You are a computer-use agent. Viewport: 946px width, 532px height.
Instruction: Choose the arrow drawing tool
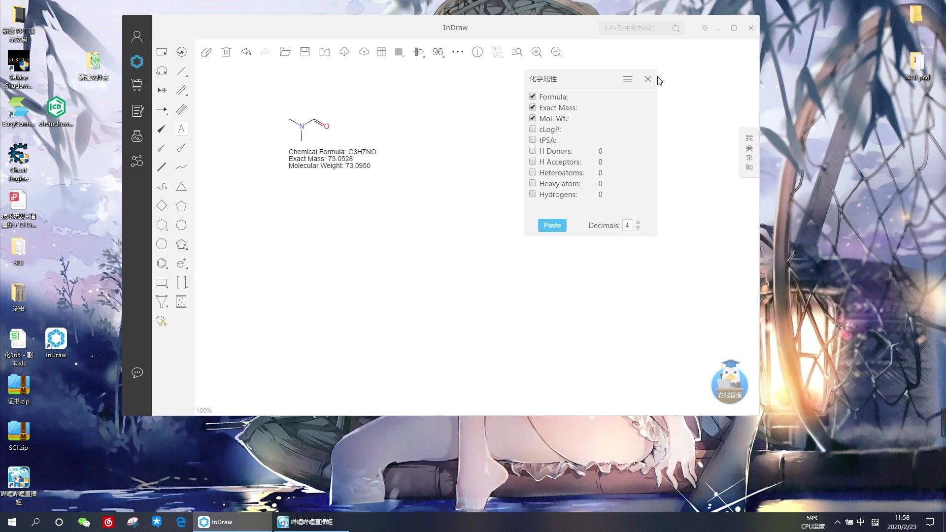coord(162,110)
